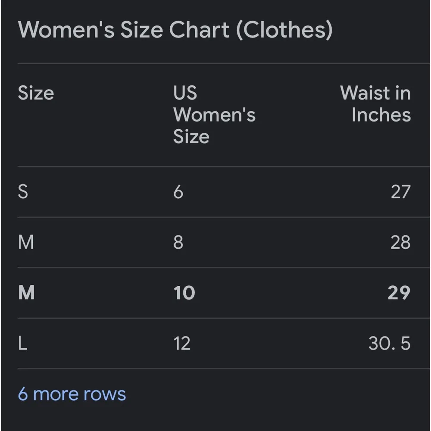Select the Waist in Inches header
The image size is (431, 431).
pos(375,104)
